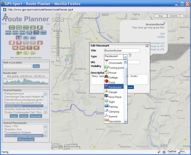Click the red trash delete icon
191x155 pixels.
40,43
